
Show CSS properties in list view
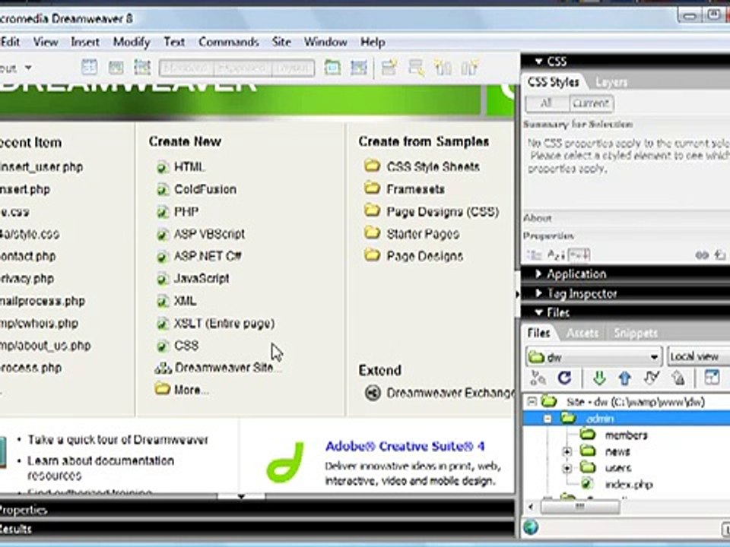(x=556, y=255)
